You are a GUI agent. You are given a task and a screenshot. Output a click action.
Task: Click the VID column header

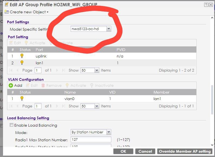point(112,92)
